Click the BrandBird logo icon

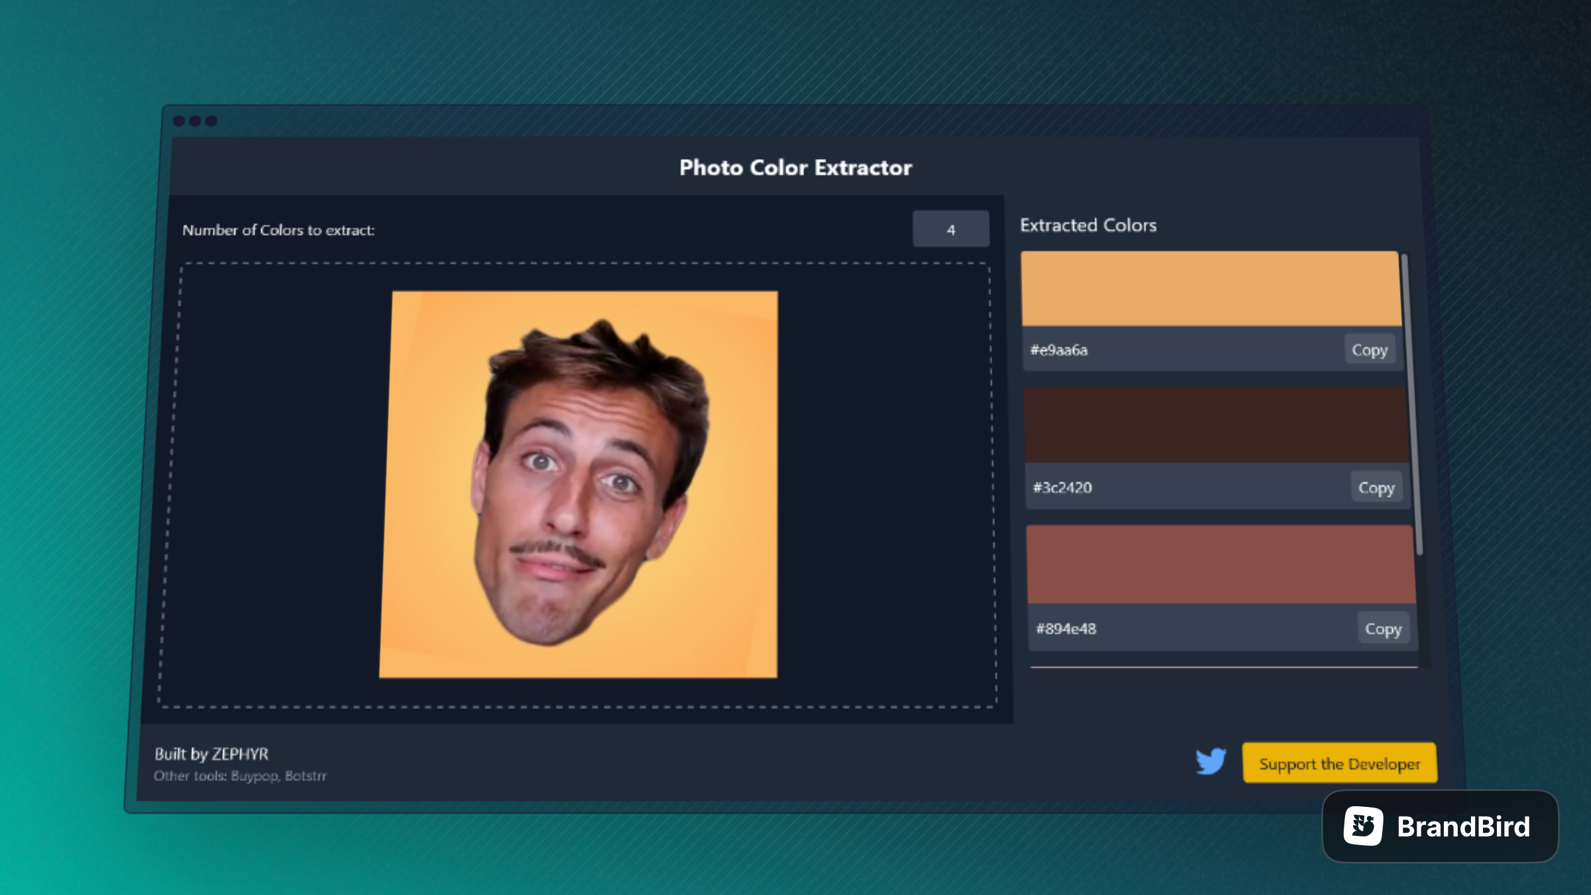pyautogui.click(x=1362, y=825)
